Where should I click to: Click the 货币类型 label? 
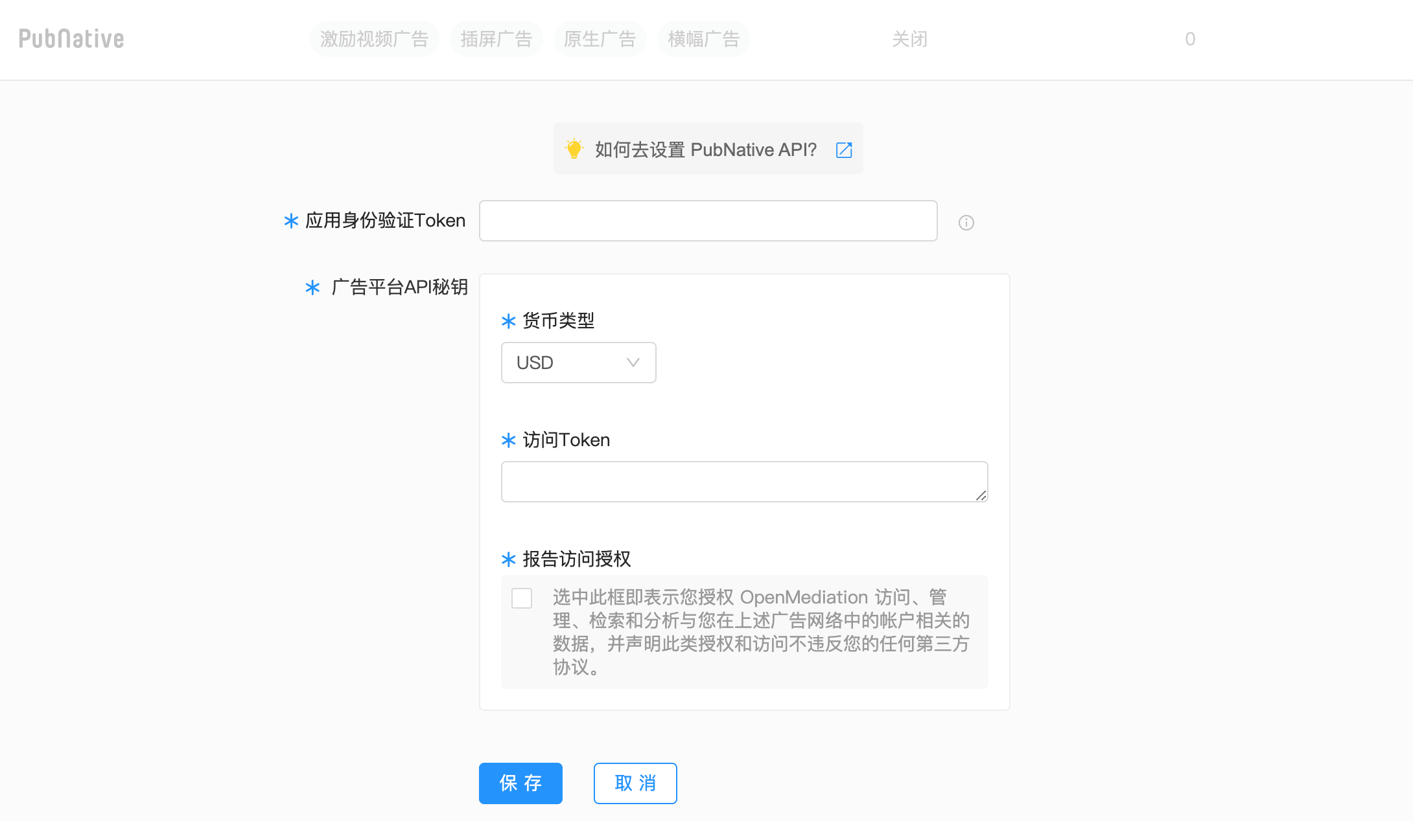point(559,321)
